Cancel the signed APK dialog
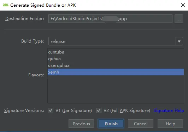 (141, 124)
